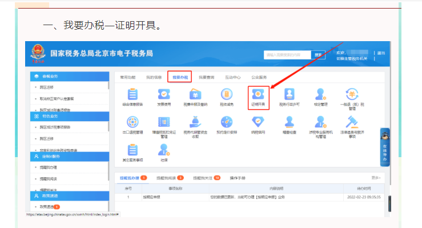The image size is (422, 228).
Task: Open the 税费申报及缴纳 icon
Action: tap(195, 94)
